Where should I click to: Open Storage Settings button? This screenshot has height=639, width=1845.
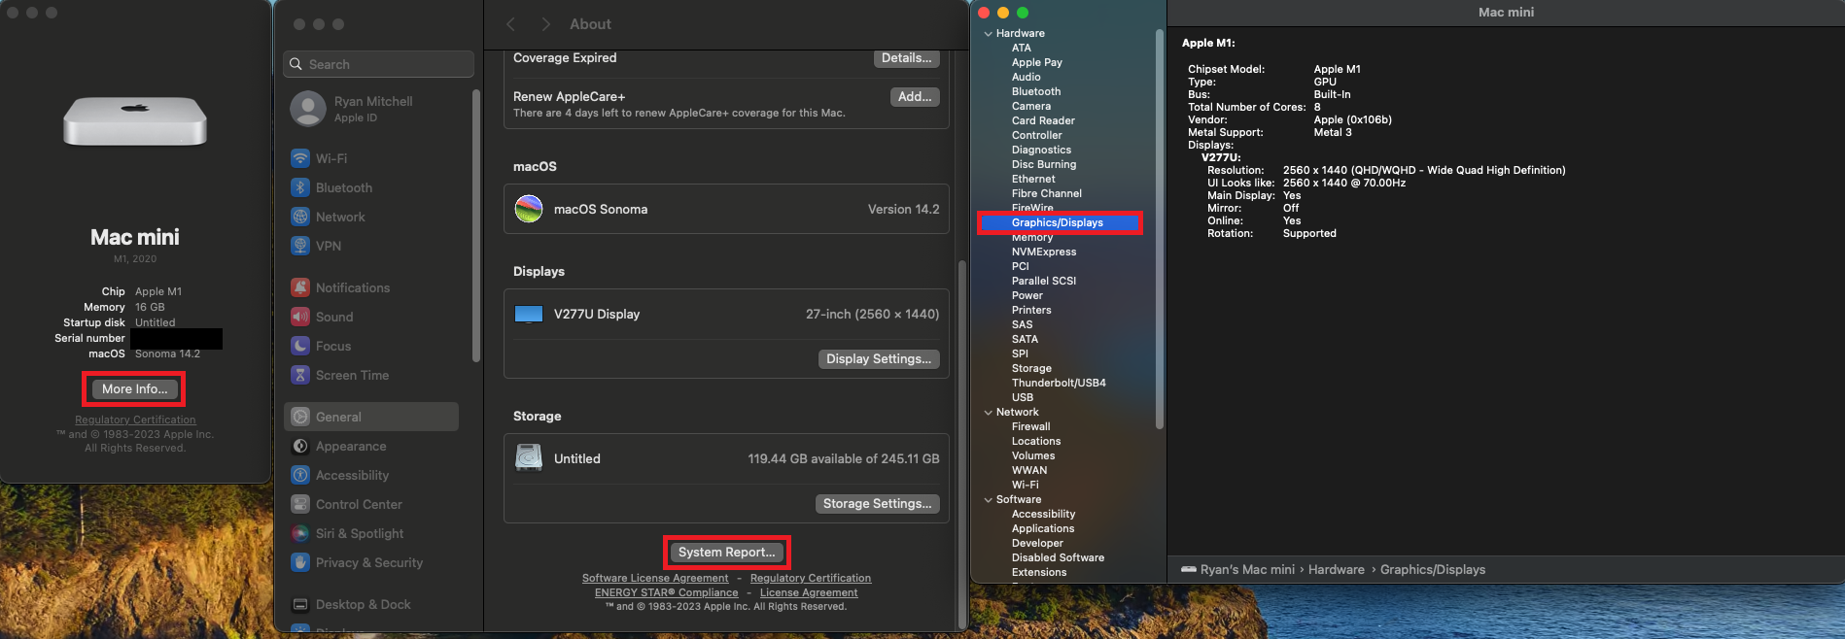tap(877, 503)
